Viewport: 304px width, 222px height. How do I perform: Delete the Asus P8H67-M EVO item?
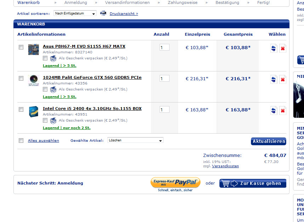[x=283, y=48]
